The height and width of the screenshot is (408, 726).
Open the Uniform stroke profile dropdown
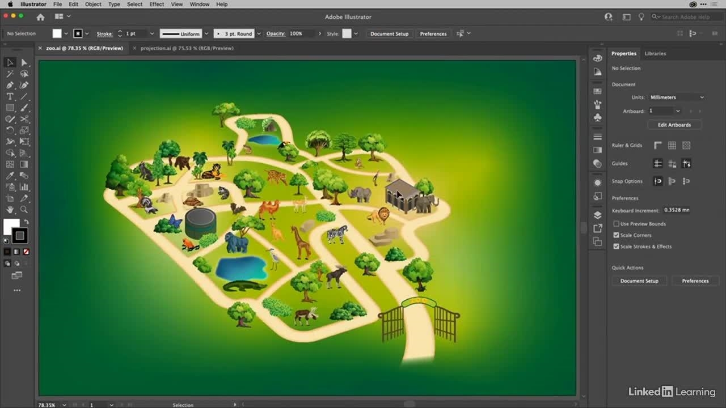(x=206, y=34)
